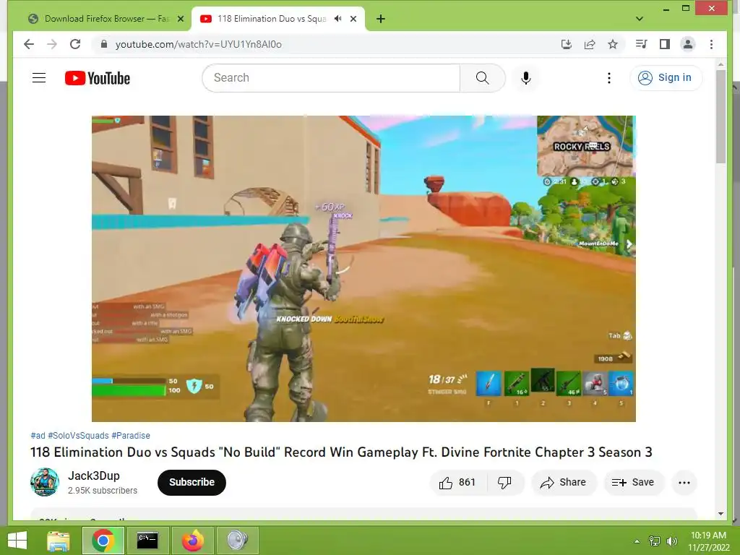The width and height of the screenshot is (740, 555).
Task: Open the Command Prompt taskbar icon
Action: point(147,541)
